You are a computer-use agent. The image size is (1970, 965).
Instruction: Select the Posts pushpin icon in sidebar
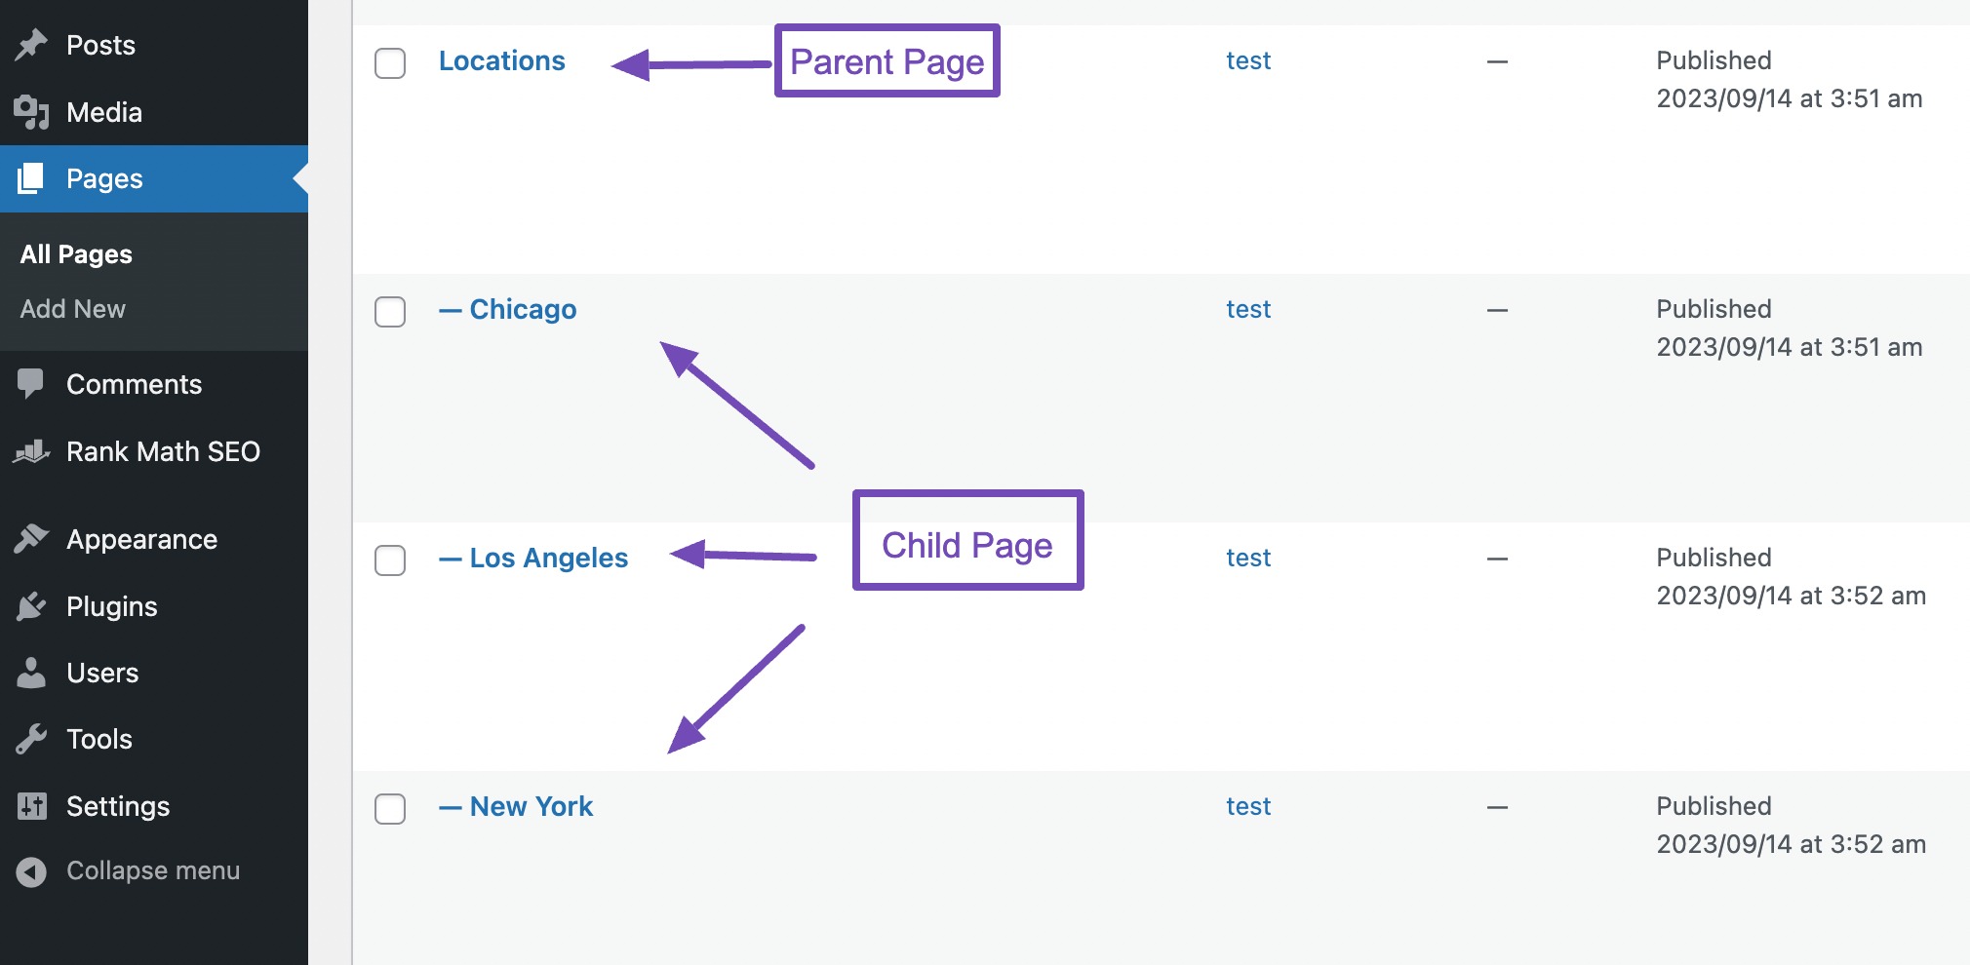click(32, 44)
